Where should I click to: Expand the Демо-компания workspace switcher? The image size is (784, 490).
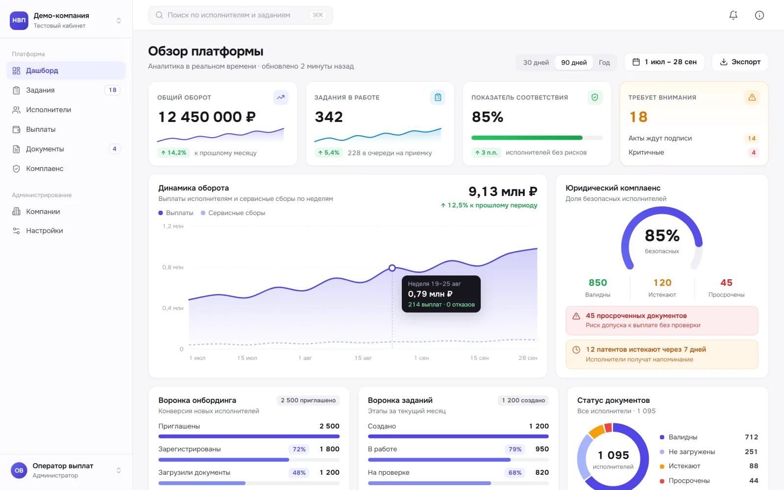point(66,20)
